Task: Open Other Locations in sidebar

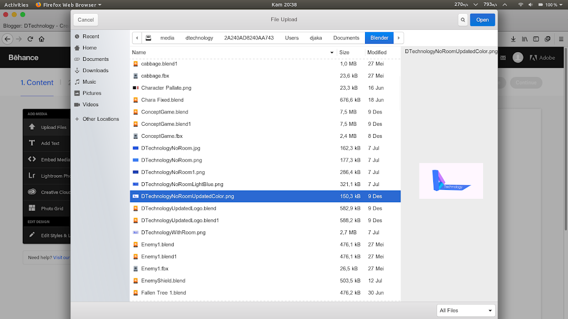Action: click(100, 119)
